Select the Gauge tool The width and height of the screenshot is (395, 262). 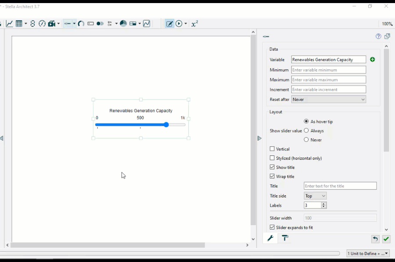click(42, 24)
